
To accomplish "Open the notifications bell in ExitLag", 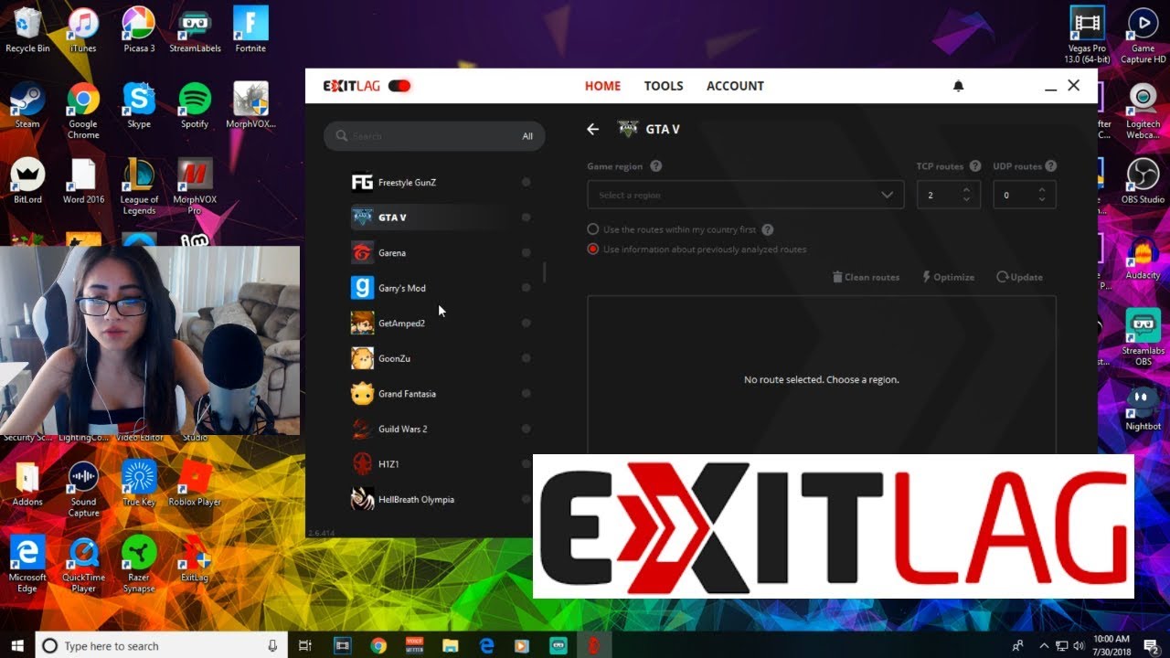I will (958, 86).
